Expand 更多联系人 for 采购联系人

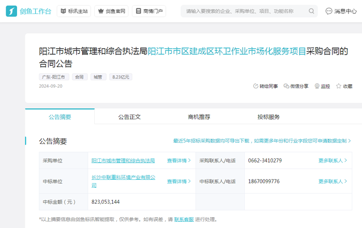coord(333,160)
